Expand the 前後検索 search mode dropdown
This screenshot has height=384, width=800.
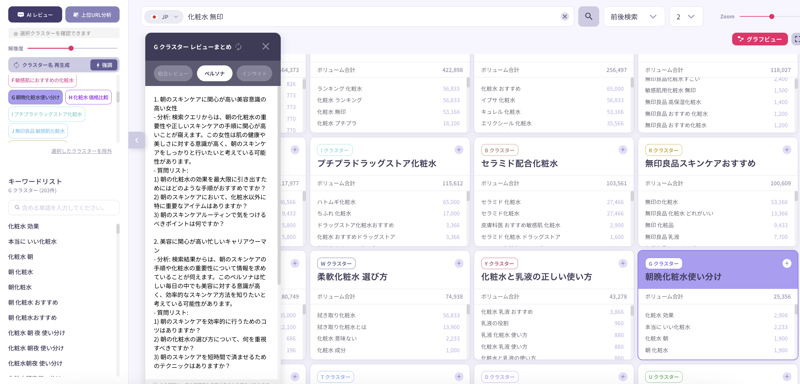[634, 16]
